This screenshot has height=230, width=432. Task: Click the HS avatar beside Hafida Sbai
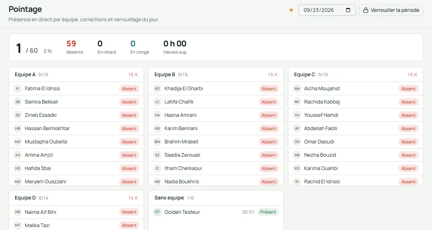point(18,168)
